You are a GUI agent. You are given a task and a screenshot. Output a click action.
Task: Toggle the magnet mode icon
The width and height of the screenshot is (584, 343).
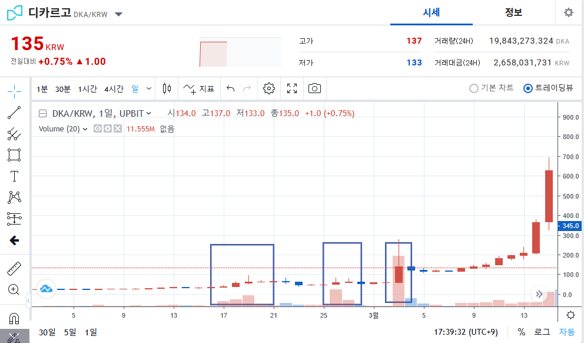(14, 318)
